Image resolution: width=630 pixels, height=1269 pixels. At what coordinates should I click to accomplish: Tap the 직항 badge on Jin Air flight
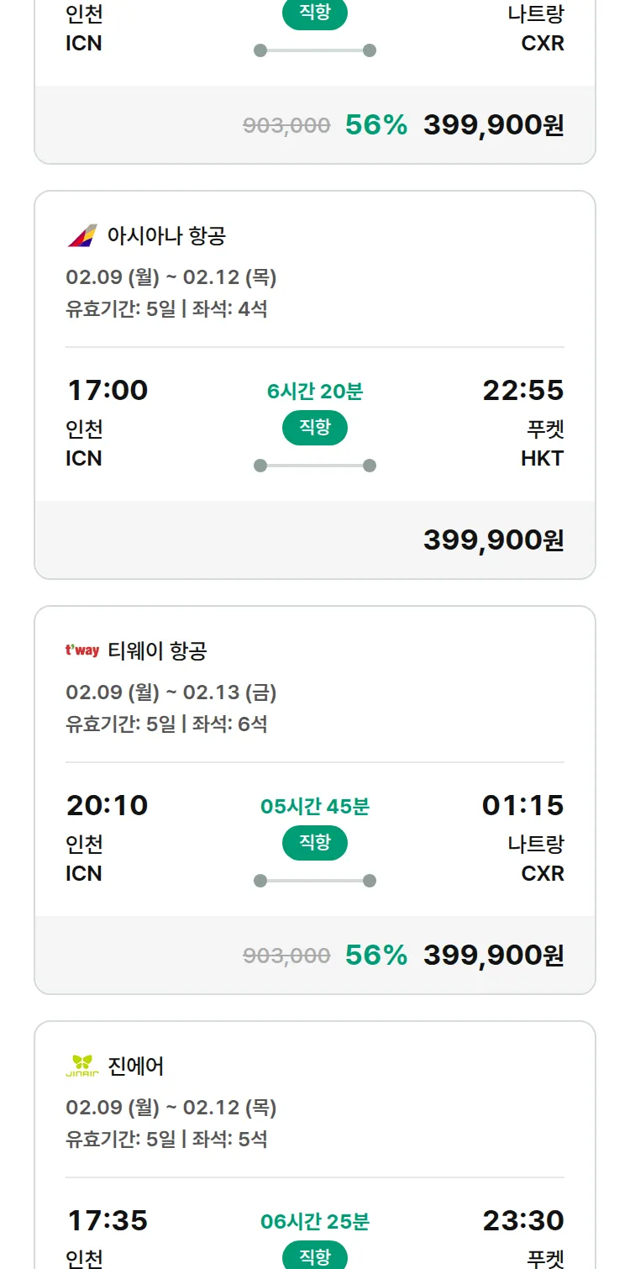(315, 1256)
